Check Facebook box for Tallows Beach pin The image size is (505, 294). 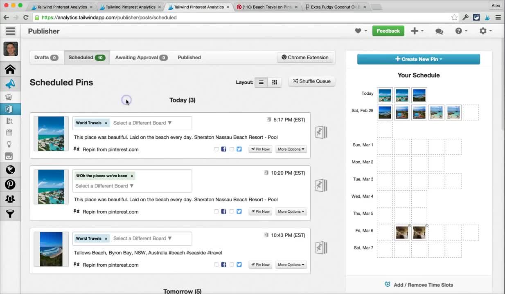click(x=216, y=265)
